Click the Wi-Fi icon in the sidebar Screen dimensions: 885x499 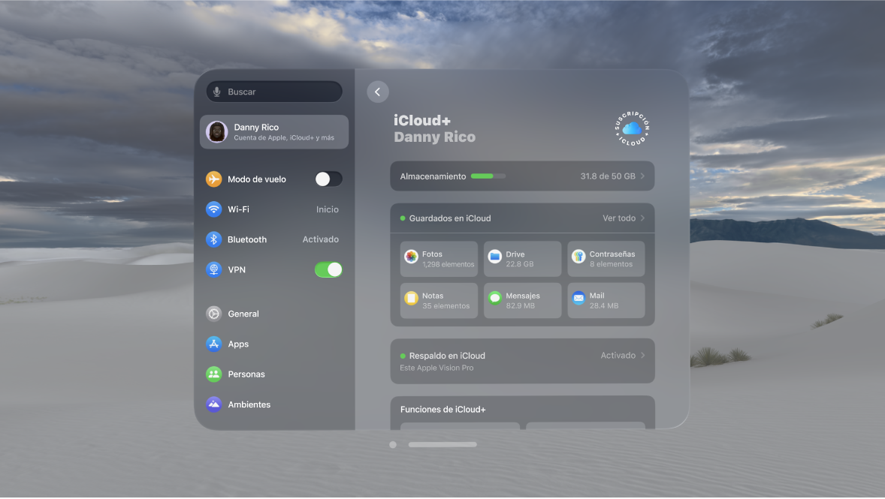213,209
